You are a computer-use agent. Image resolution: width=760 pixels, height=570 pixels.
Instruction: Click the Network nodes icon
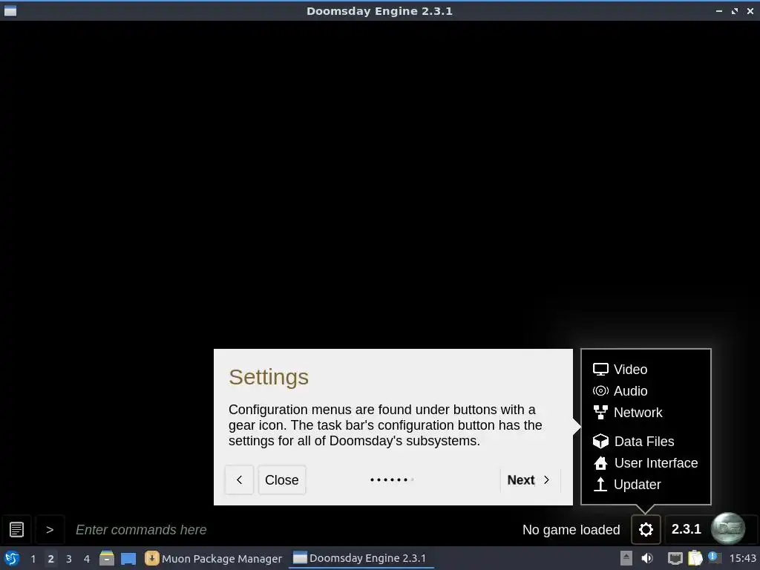tap(600, 413)
